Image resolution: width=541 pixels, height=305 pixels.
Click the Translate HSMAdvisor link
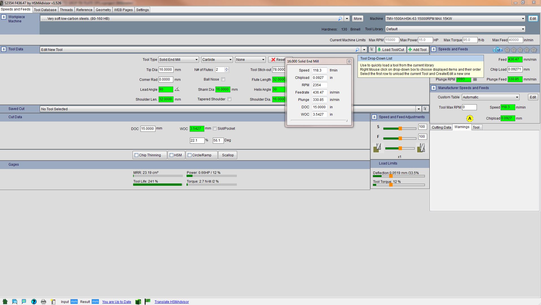click(x=172, y=302)
